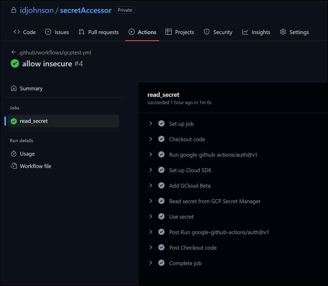Click the lock icon beside the repository name
328x286 pixels.
tap(14, 10)
